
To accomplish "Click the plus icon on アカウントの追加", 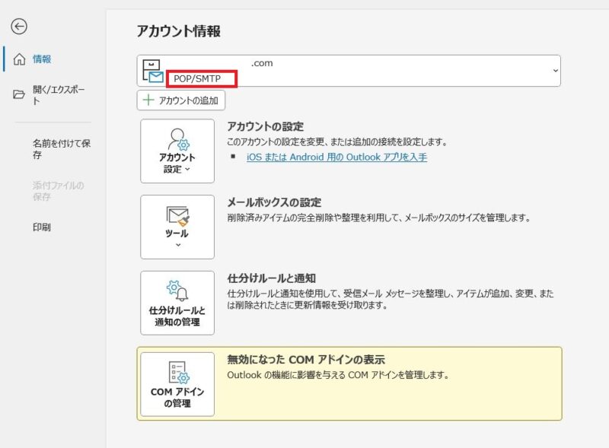I will 148,100.
